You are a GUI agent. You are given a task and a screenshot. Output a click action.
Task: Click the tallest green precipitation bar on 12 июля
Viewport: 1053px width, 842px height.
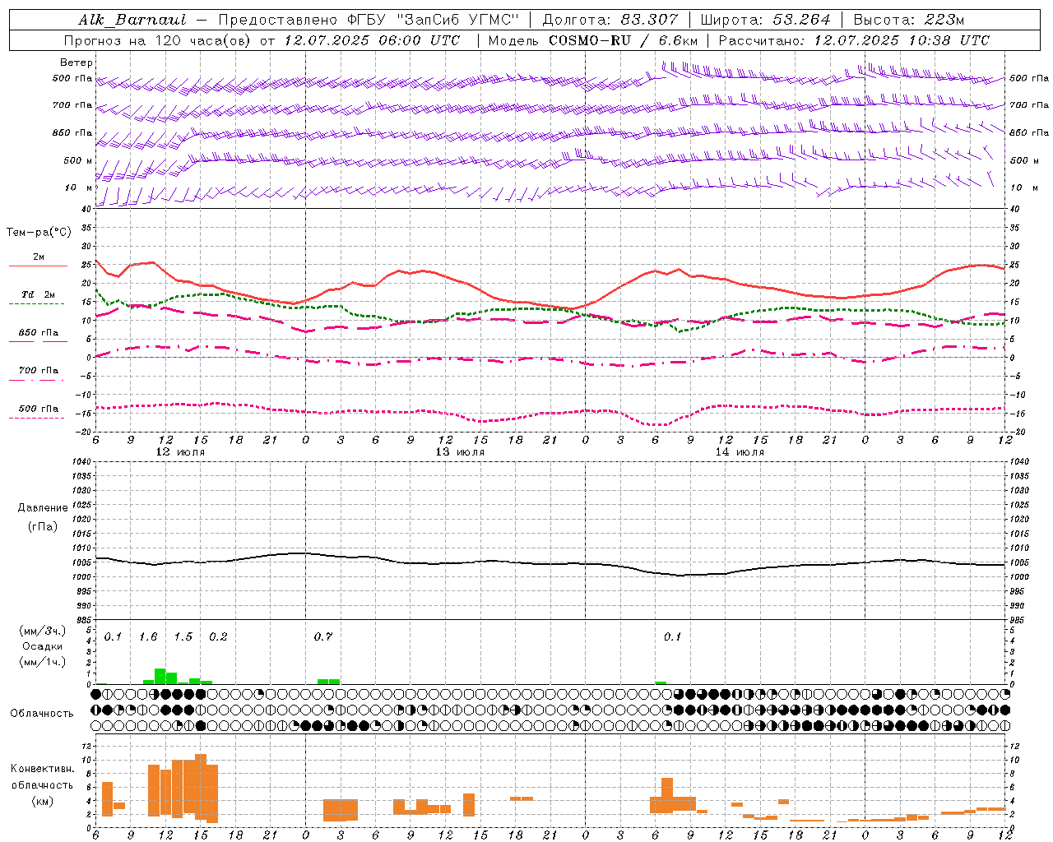(160, 676)
